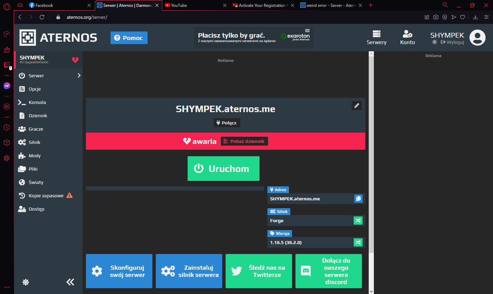
Task: Open Opera menu logo icon
Action: tap(7, 6)
